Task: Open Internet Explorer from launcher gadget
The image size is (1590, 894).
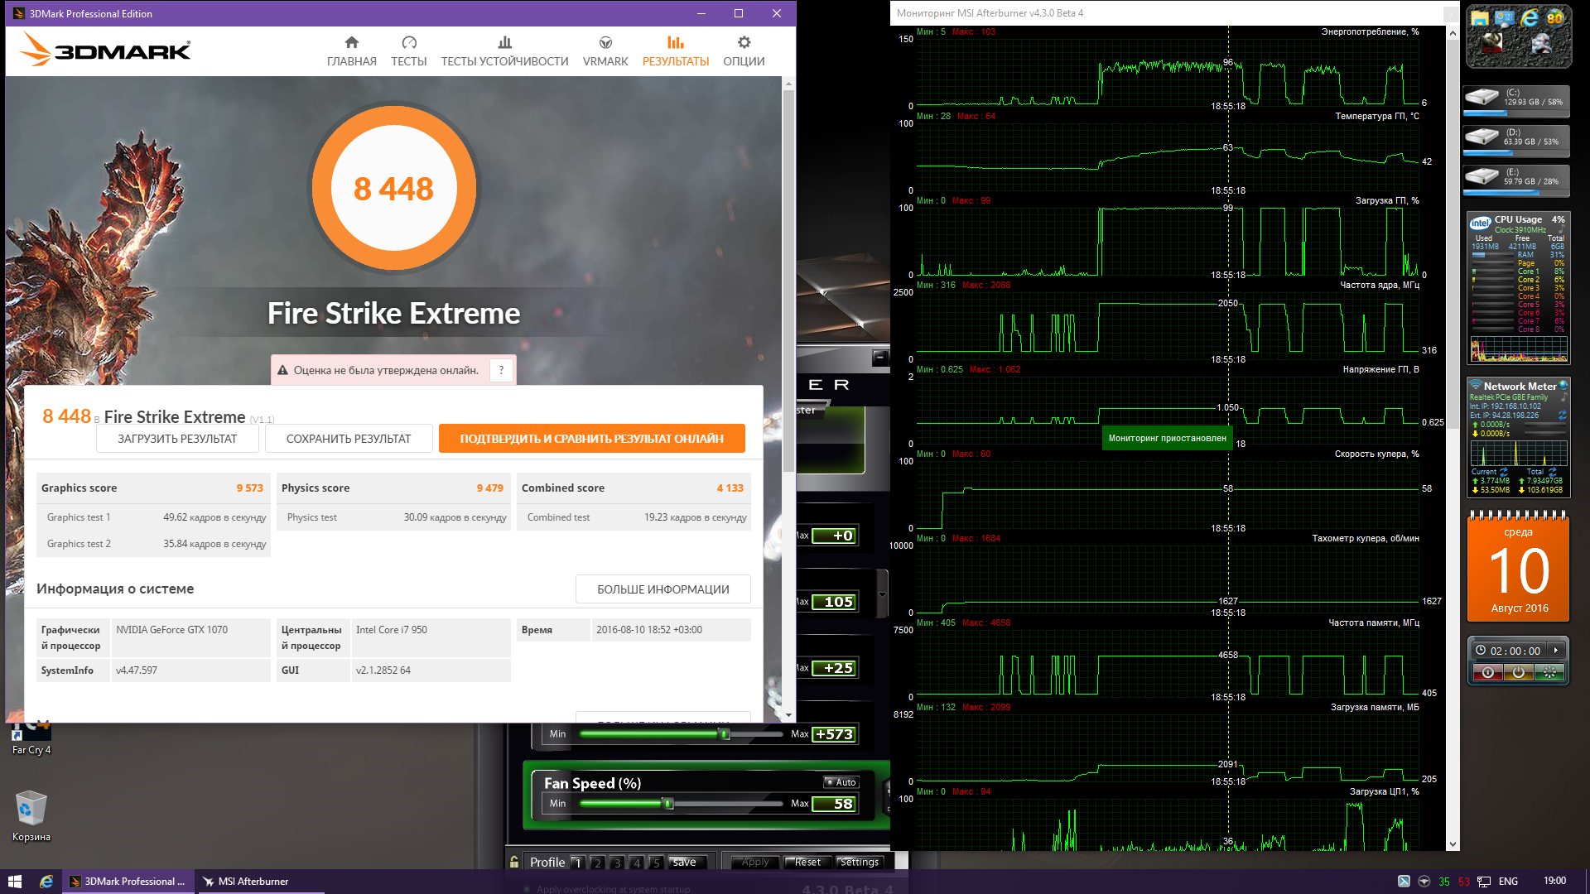Action: [1530, 18]
